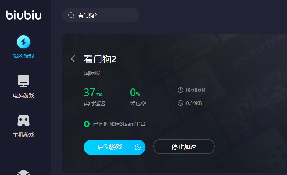The image size is (287, 175).
Task: Open the partially visible bottom sidebar icon
Action: pos(24,172)
